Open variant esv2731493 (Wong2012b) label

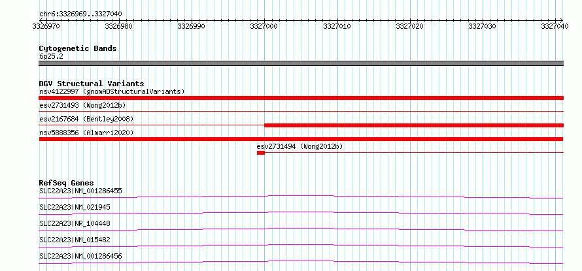click(82, 105)
